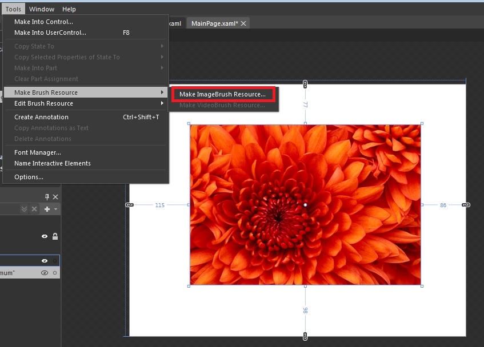Click Make ImageBrush Resource submenu item
The height and width of the screenshot is (347, 484).
coord(222,94)
